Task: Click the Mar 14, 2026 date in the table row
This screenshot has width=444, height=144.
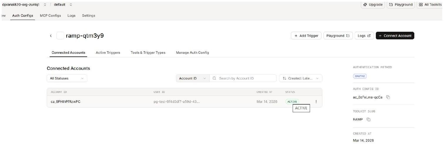Action: tap(267, 102)
